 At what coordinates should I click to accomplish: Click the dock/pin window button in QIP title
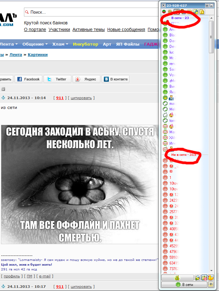click(207, 5)
